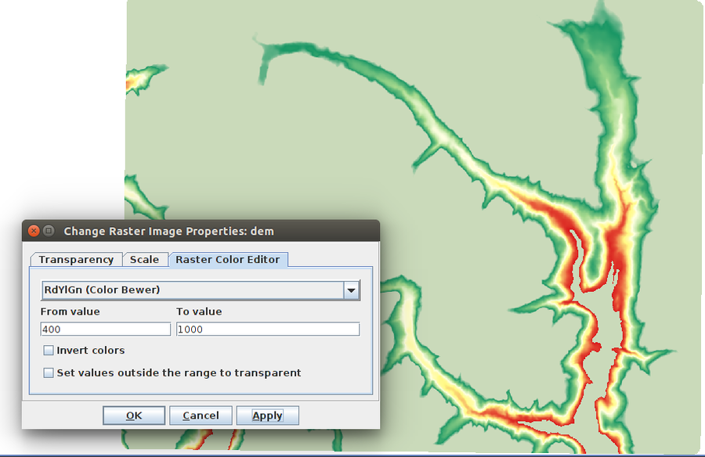The width and height of the screenshot is (705, 457).
Task: Switch to the Transparency tab
Action: click(x=76, y=259)
